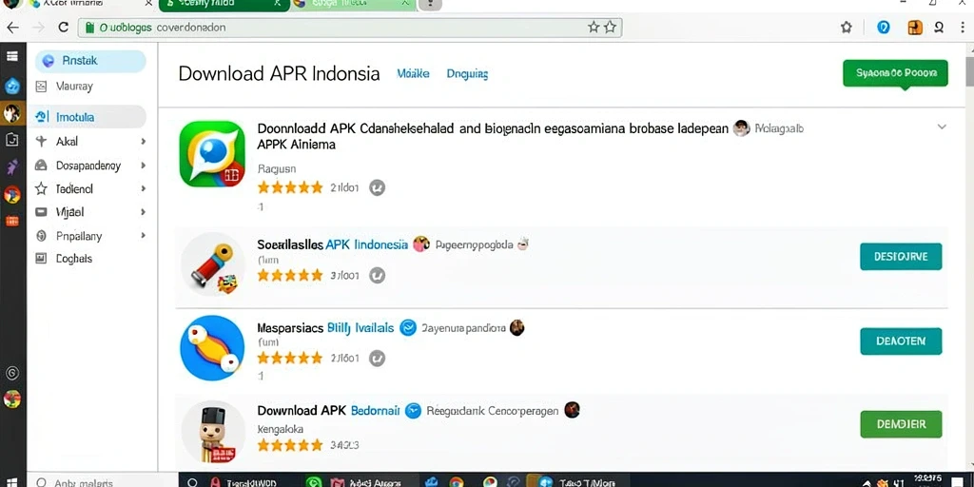Reload the page with refresh icon
Viewport: 974px width, 487px height.
63,28
